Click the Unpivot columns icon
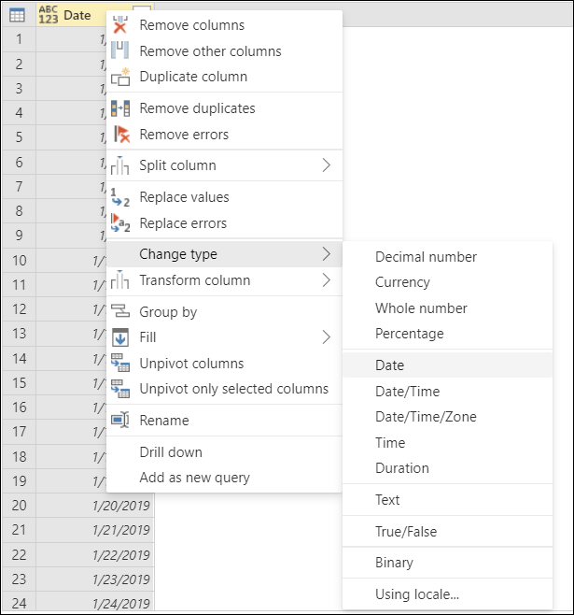 (120, 363)
